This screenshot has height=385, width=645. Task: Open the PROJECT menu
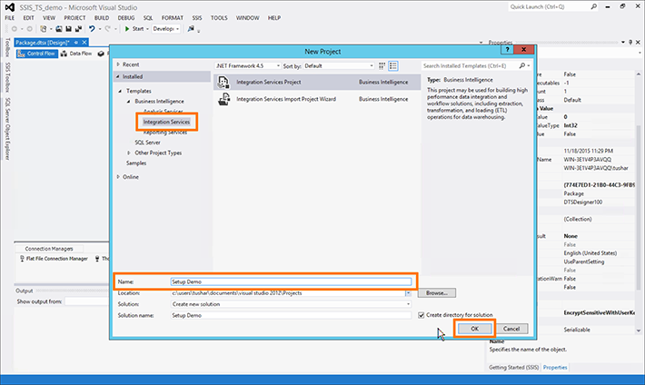[74, 18]
